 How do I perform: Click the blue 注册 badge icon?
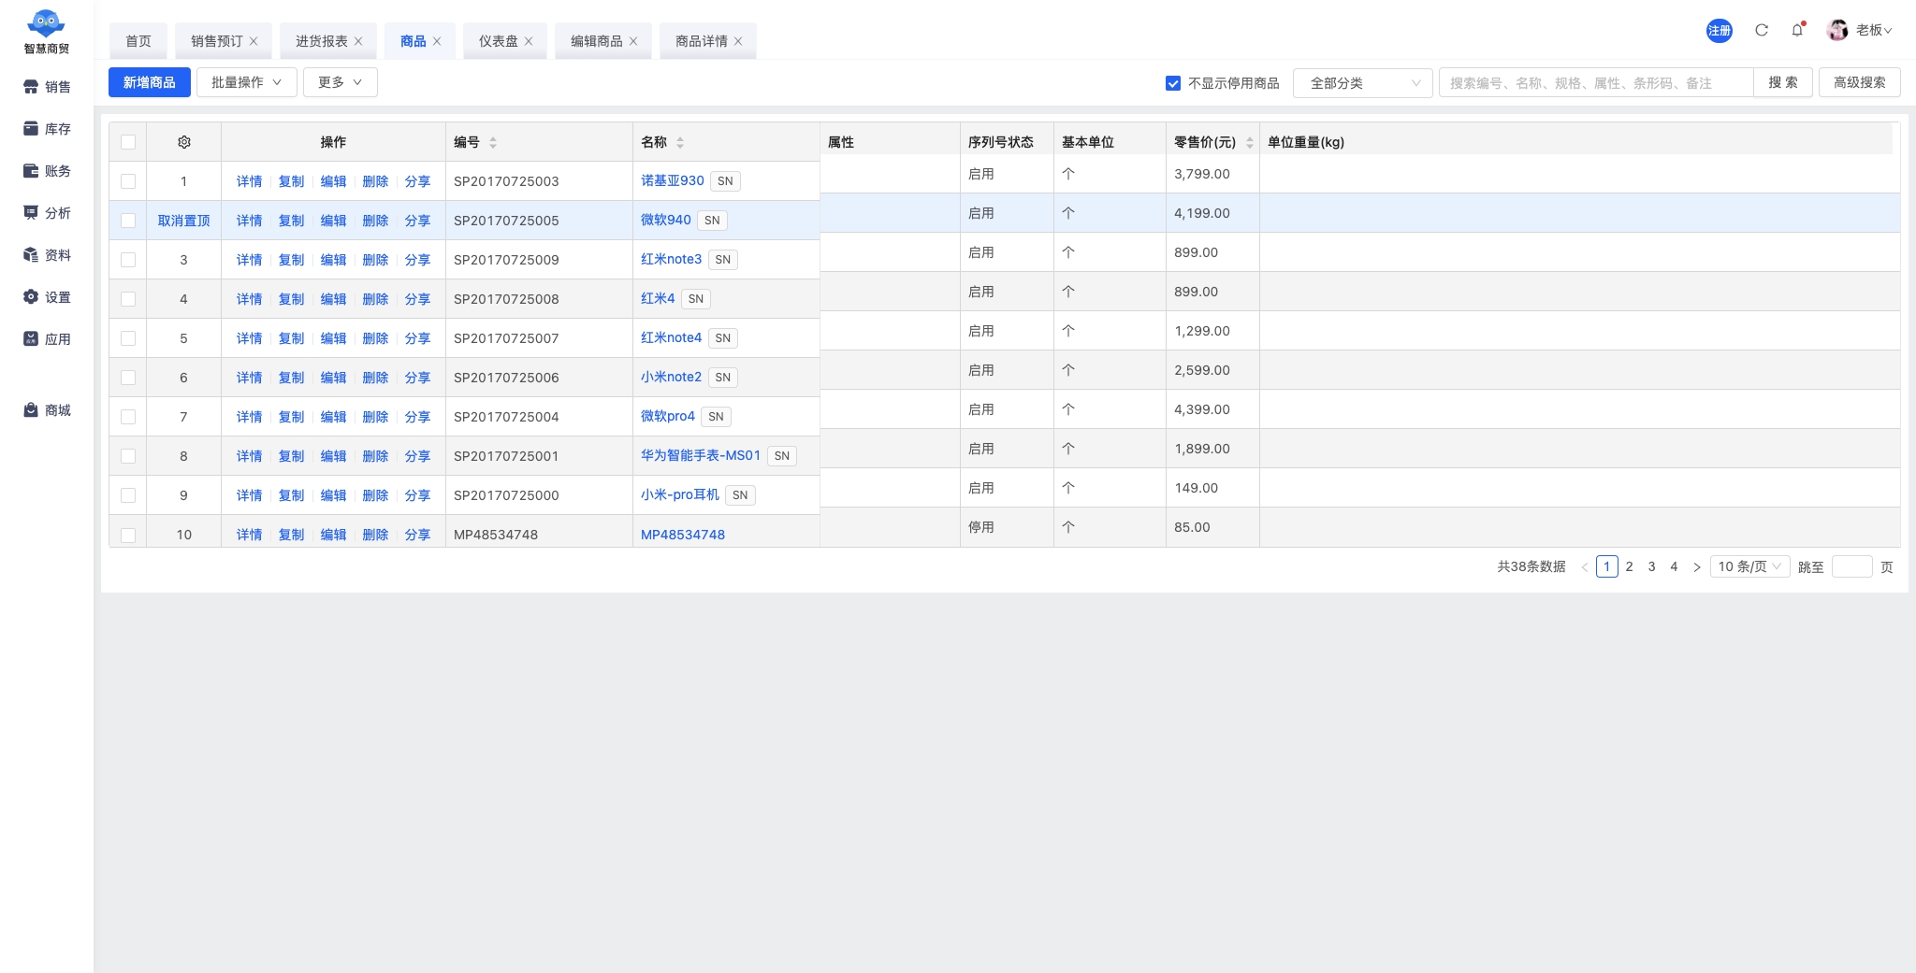click(x=1720, y=31)
